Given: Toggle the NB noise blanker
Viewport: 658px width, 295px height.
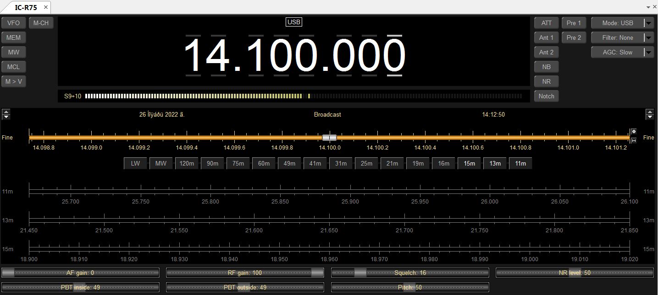Looking at the screenshot, I should click(x=547, y=67).
